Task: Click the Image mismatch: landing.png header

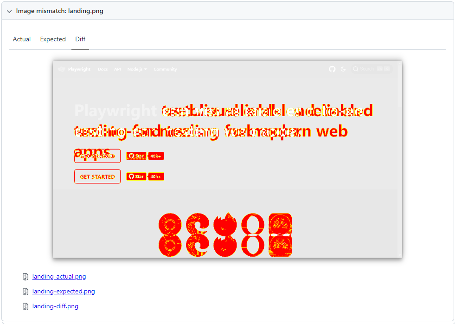Action: pyautogui.click(x=59, y=11)
